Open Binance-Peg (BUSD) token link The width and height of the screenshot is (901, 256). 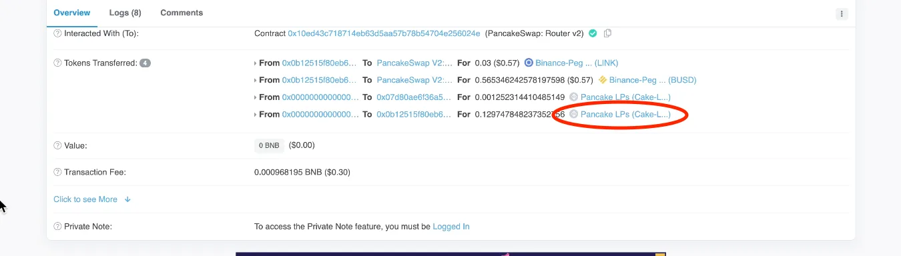pos(653,80)
